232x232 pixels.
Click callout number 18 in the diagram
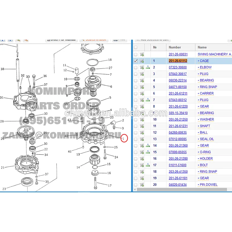point(110,60)
